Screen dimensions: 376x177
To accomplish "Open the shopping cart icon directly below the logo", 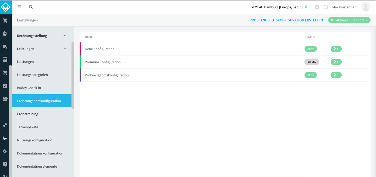I will click(5, 20).
